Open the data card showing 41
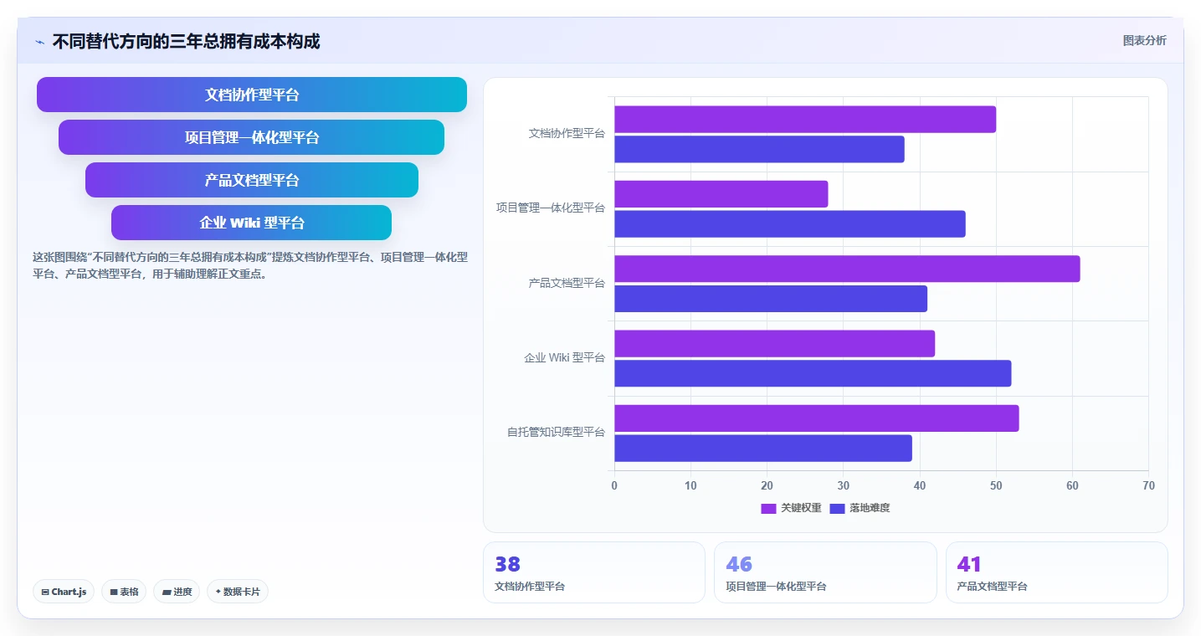The height and width of the screenshot is (636, 1201). click(x=1057, y=572)
